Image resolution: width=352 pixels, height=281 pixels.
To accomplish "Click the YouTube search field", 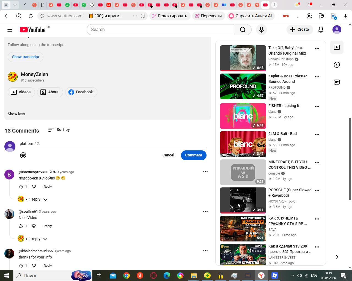I will pos(160,30).
